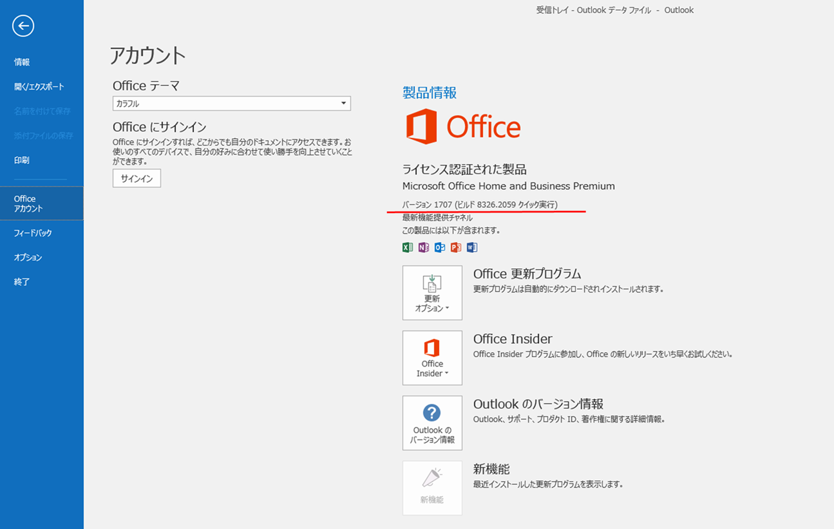This screenshot has height=529, width=834.
Task: Click the アカウント page title
Action: [x=147, y=55]
